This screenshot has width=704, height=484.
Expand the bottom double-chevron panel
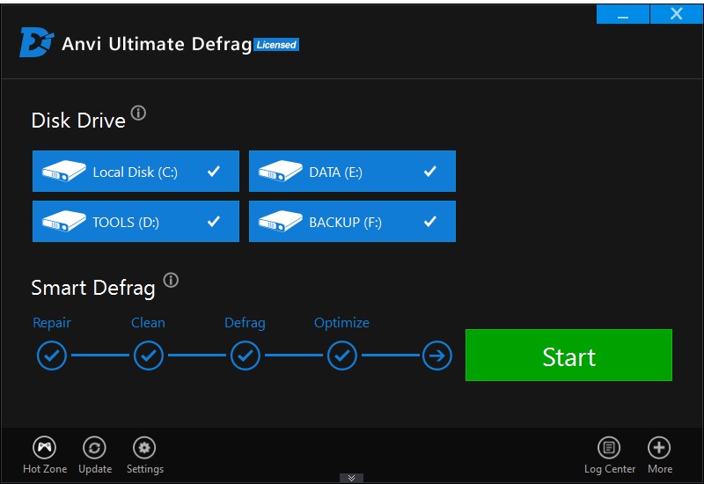[x=351, y=478]
